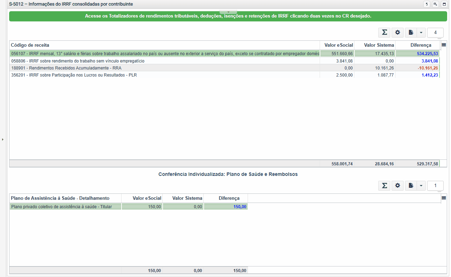Click the difference 1.412,23
Image resolution: width=451 pixels, height=277 pixels.
pos(430,75)
